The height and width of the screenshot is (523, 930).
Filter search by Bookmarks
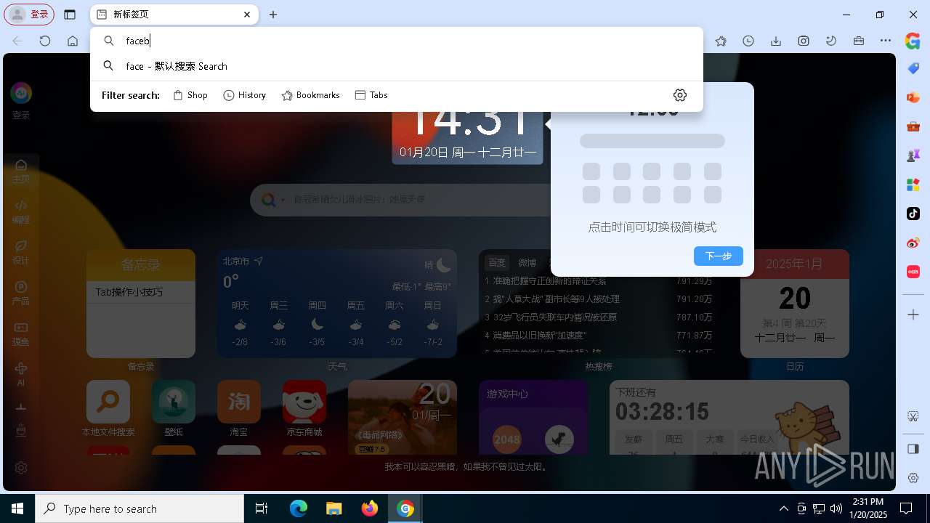click(310, 95)
